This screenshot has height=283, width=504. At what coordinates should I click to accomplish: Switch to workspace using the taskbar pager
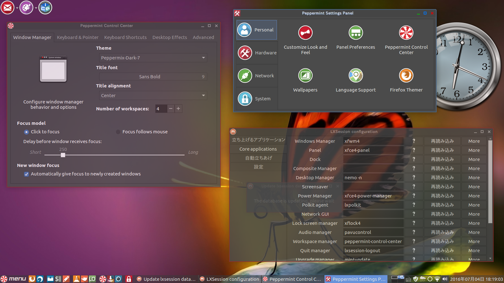(397, 279)
